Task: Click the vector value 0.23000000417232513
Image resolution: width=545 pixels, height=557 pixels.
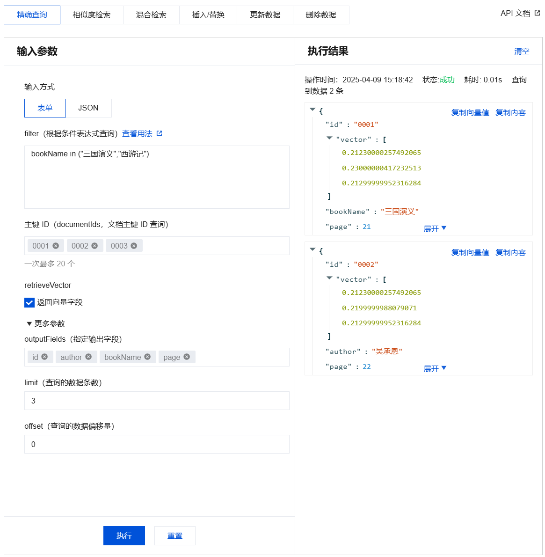Action: [381, 168]
